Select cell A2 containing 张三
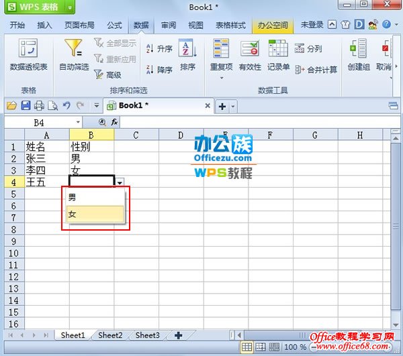Image resolution: width=403 pixels, height=356 pixels. tap(47, 158)
